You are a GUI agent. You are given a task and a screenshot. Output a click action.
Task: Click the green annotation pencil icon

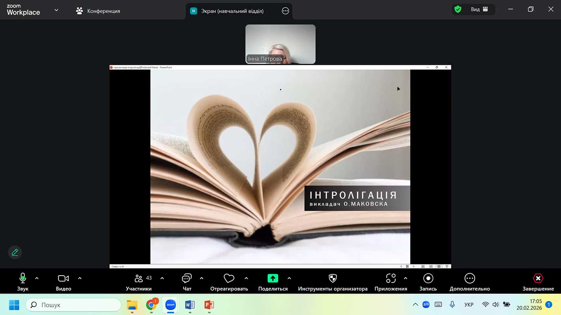tap(15, 252)
